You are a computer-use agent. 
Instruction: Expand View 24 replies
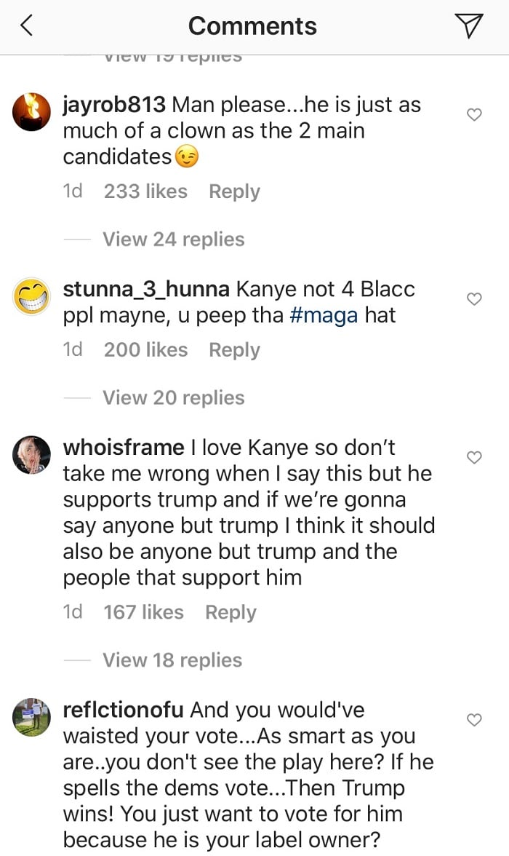(173, 239)
